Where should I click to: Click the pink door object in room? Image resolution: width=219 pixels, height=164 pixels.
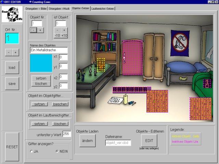coord(132,58)
